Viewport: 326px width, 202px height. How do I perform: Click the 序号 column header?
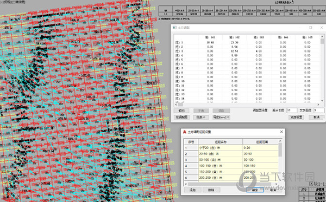click(x=191, y=142)
